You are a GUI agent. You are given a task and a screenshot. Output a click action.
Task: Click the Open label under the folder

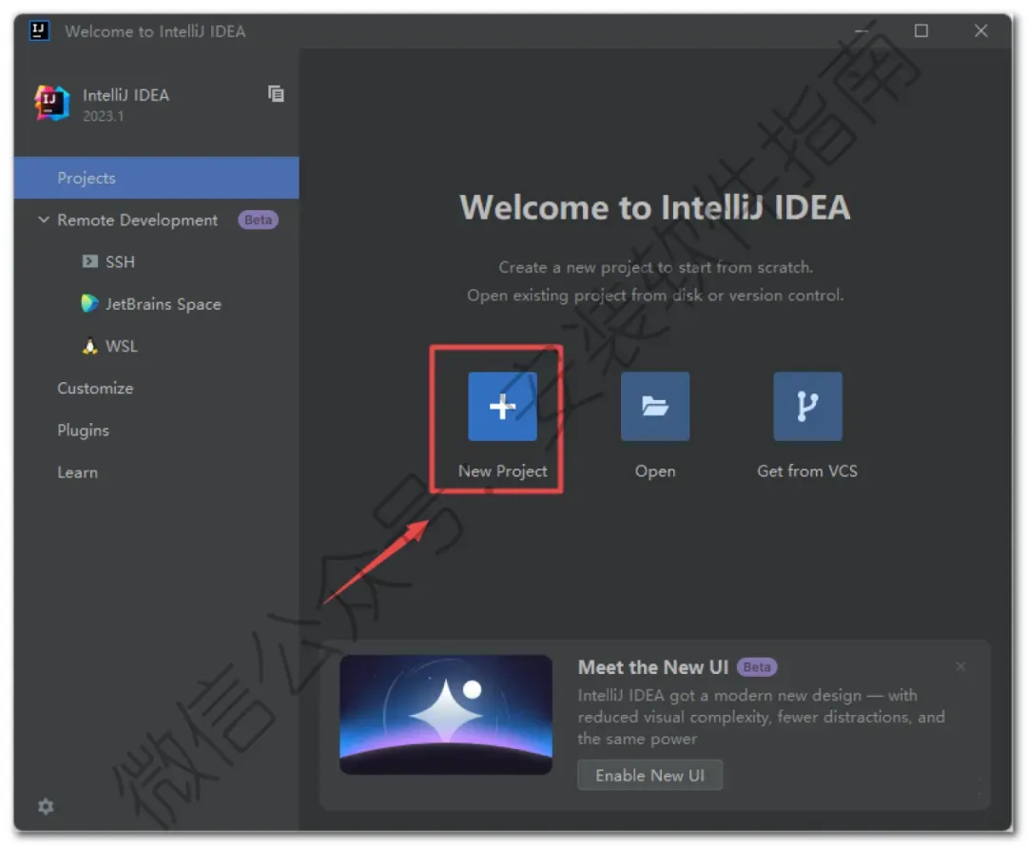[655, 471]
